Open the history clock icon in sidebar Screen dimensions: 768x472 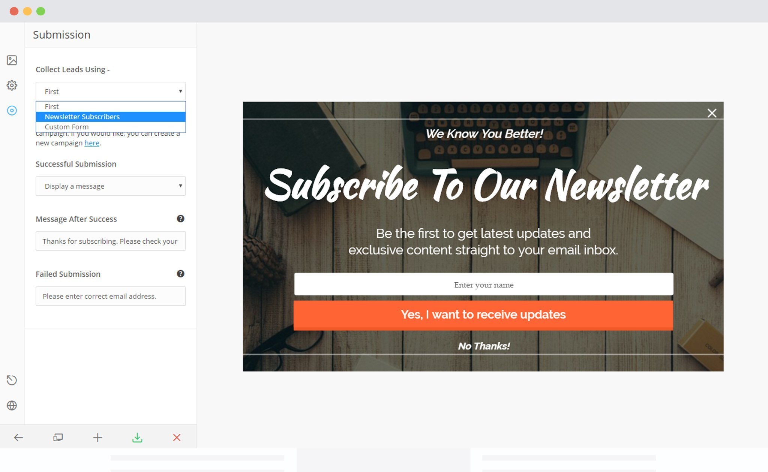point(12,380)
